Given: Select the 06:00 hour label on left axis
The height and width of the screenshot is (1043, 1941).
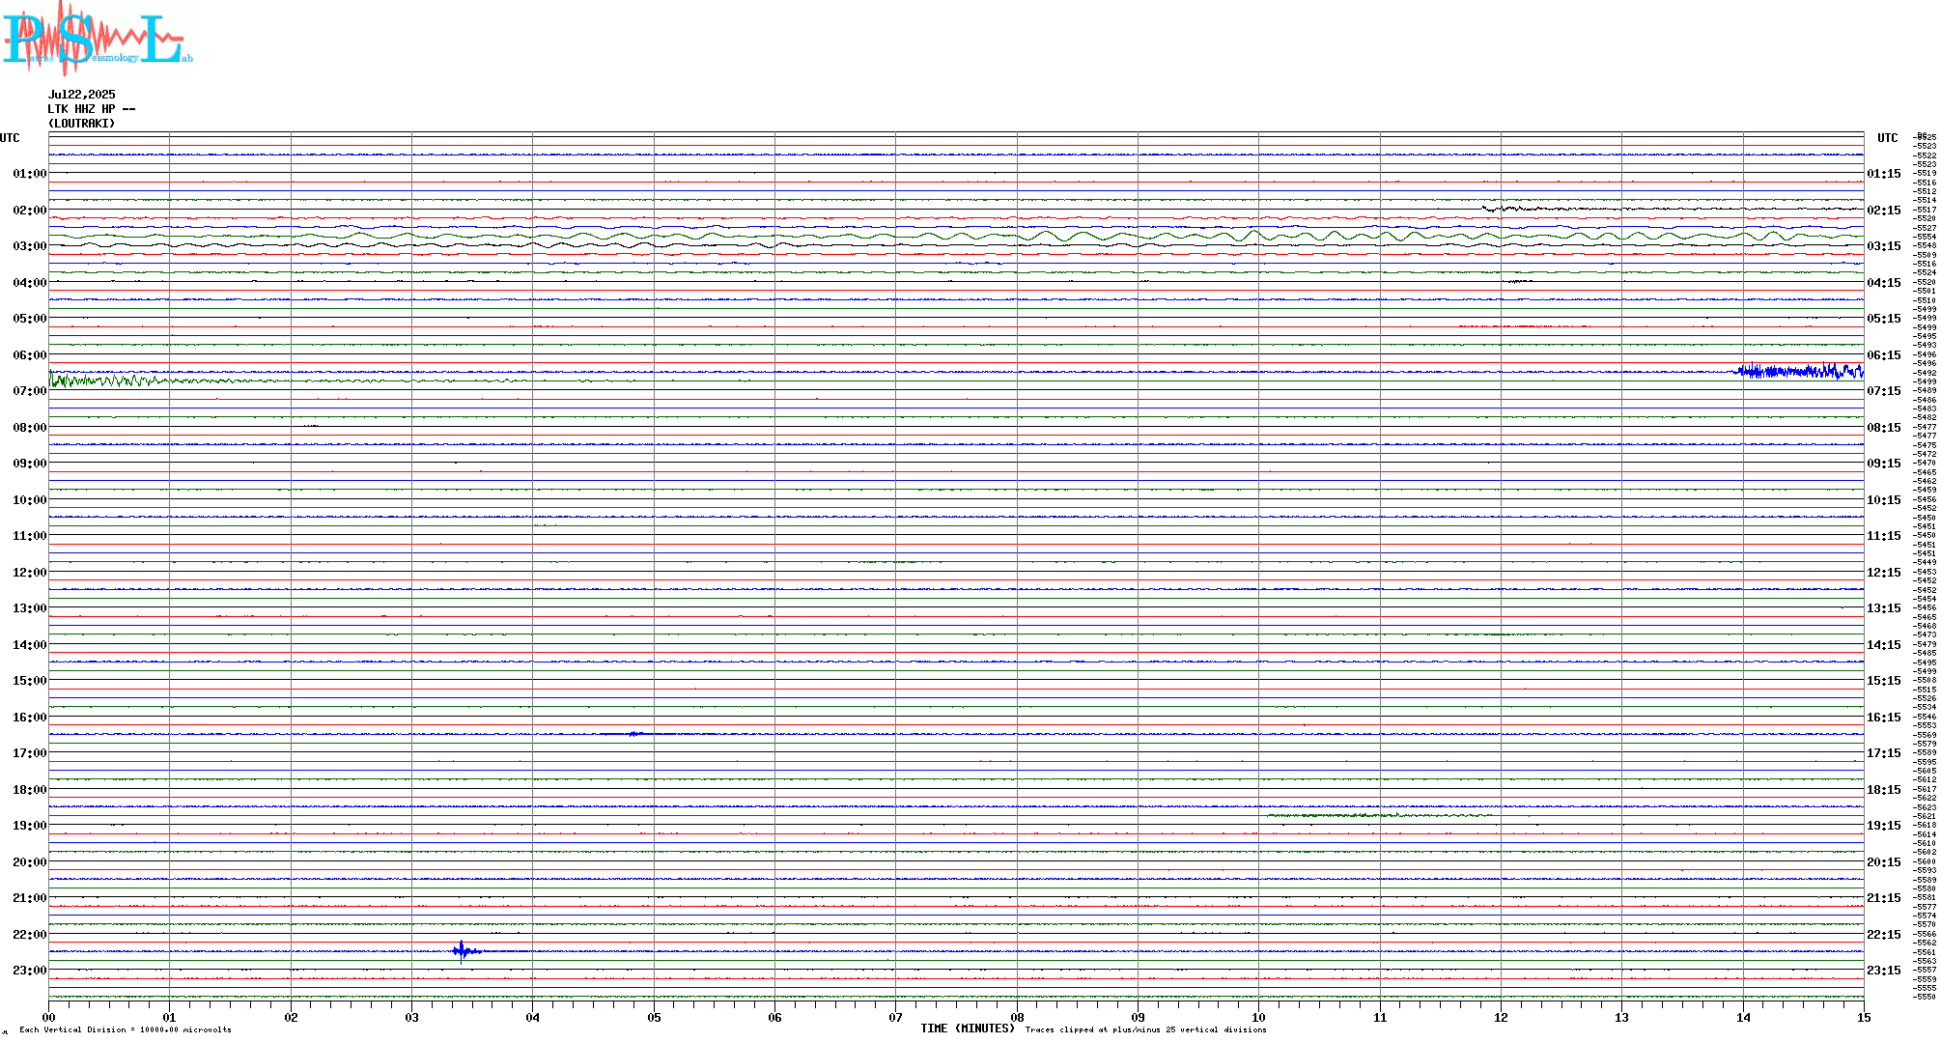Looking at the screenshot, I should coord(30,355).
